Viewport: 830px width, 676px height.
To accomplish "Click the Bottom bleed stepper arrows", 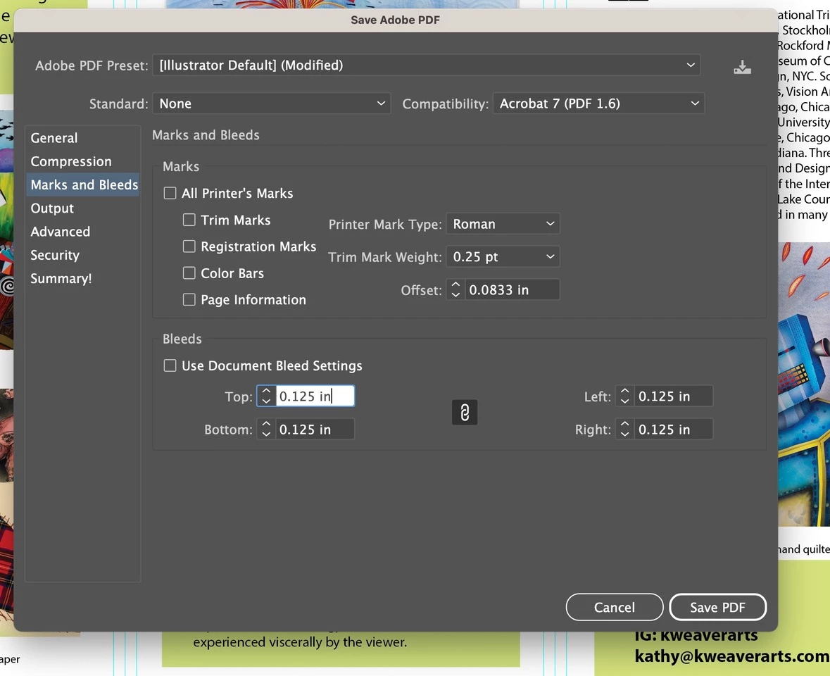I will (x=266, y=429).
